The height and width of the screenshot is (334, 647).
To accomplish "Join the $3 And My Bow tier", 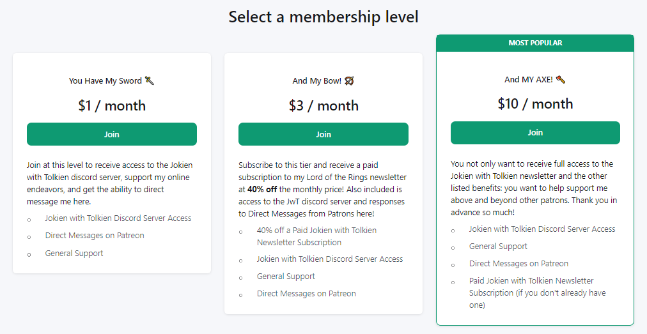I will 323,135.
